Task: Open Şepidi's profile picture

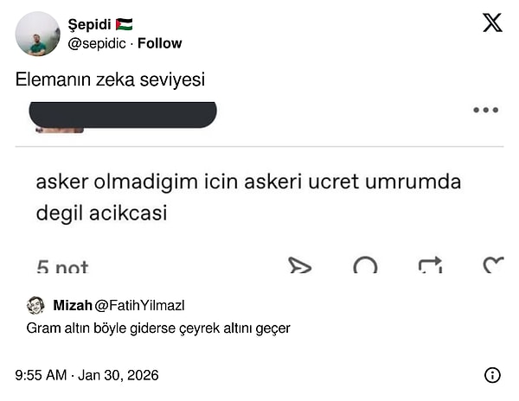Action: (38, 35)
